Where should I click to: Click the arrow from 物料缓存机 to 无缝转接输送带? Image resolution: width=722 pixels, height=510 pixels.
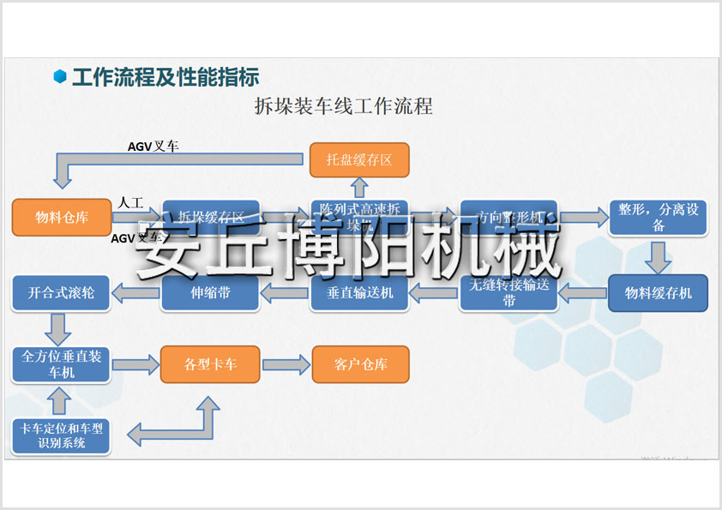click(x=584, y=294)
